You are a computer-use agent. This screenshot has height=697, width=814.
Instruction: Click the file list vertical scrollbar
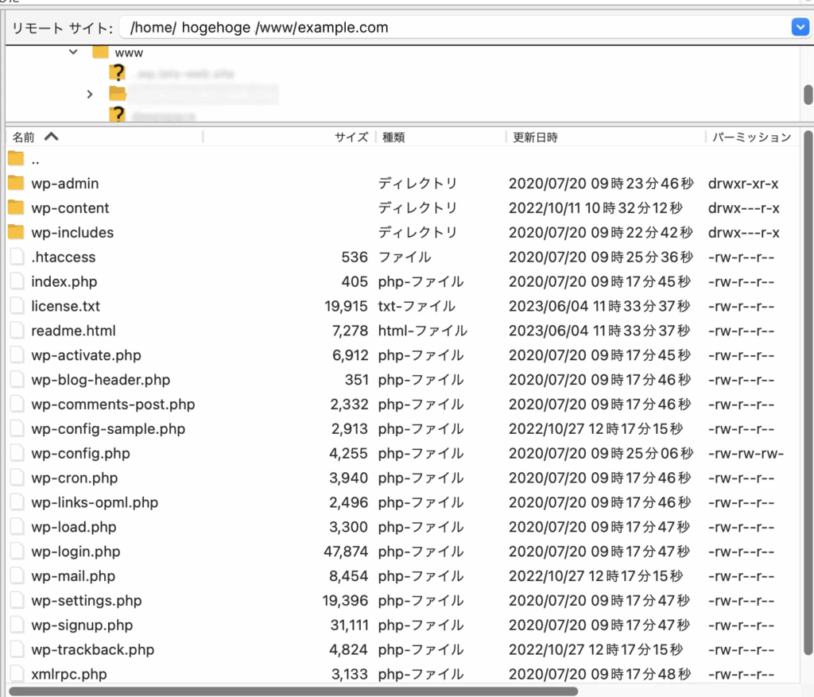(808, 393)
